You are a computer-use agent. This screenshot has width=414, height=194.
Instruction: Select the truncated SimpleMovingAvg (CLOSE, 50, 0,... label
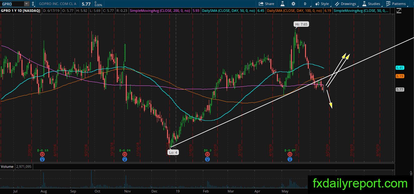point(361,11)
